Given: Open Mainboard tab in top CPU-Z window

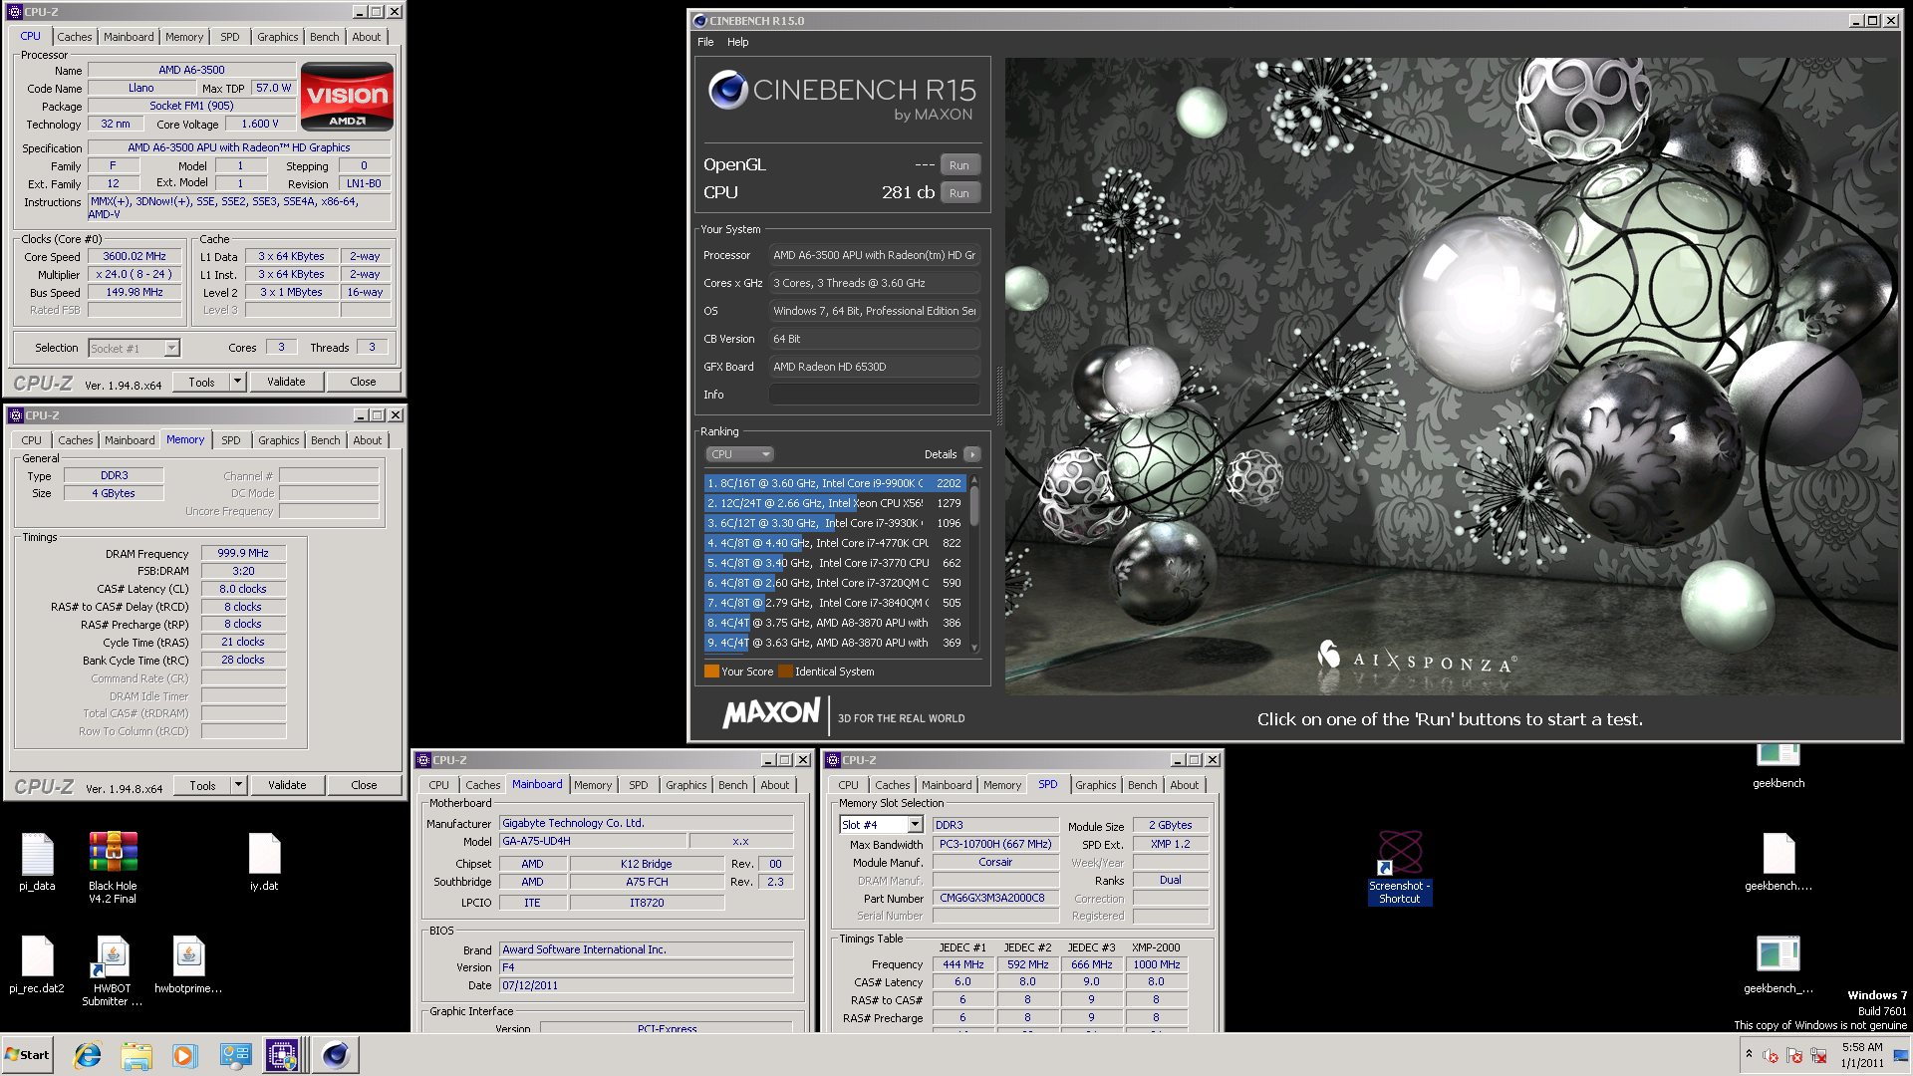Looking at the screenshot, I should point(129,37).
